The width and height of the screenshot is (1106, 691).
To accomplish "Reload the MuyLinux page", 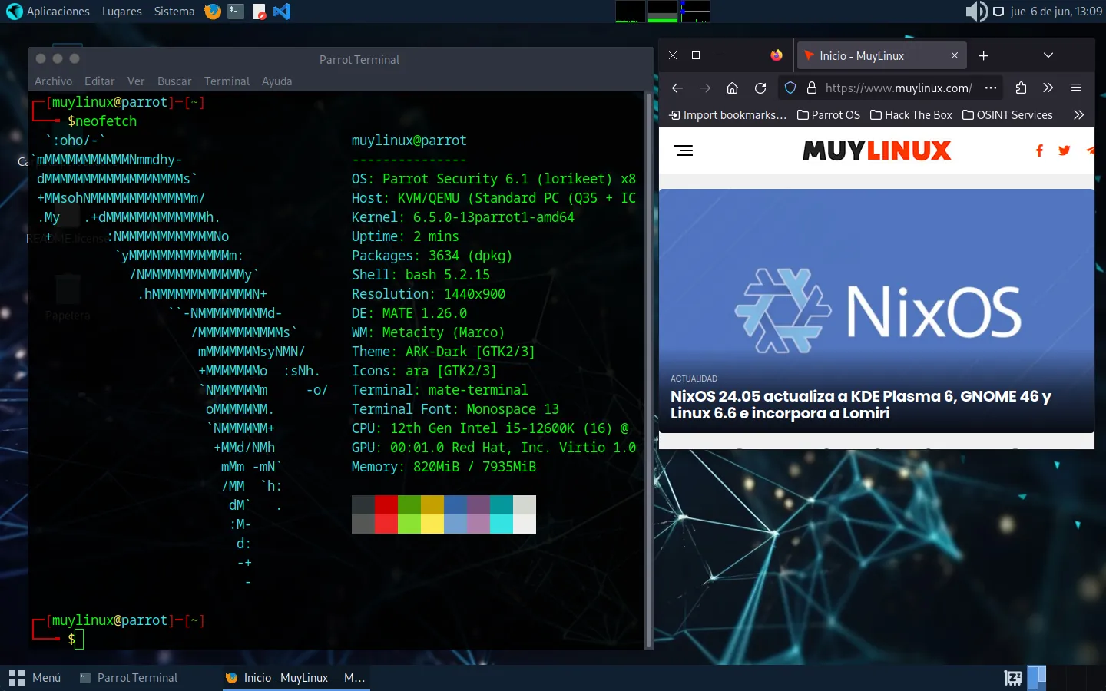I will point(760,88).
